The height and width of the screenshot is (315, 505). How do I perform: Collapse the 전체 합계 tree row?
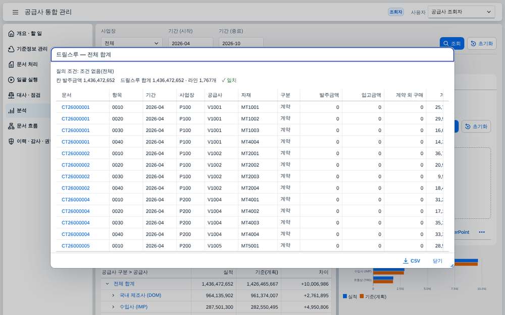coord(107,284)
